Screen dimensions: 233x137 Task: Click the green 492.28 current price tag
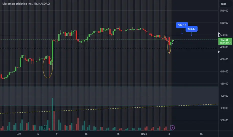click(x=225, y=41)
